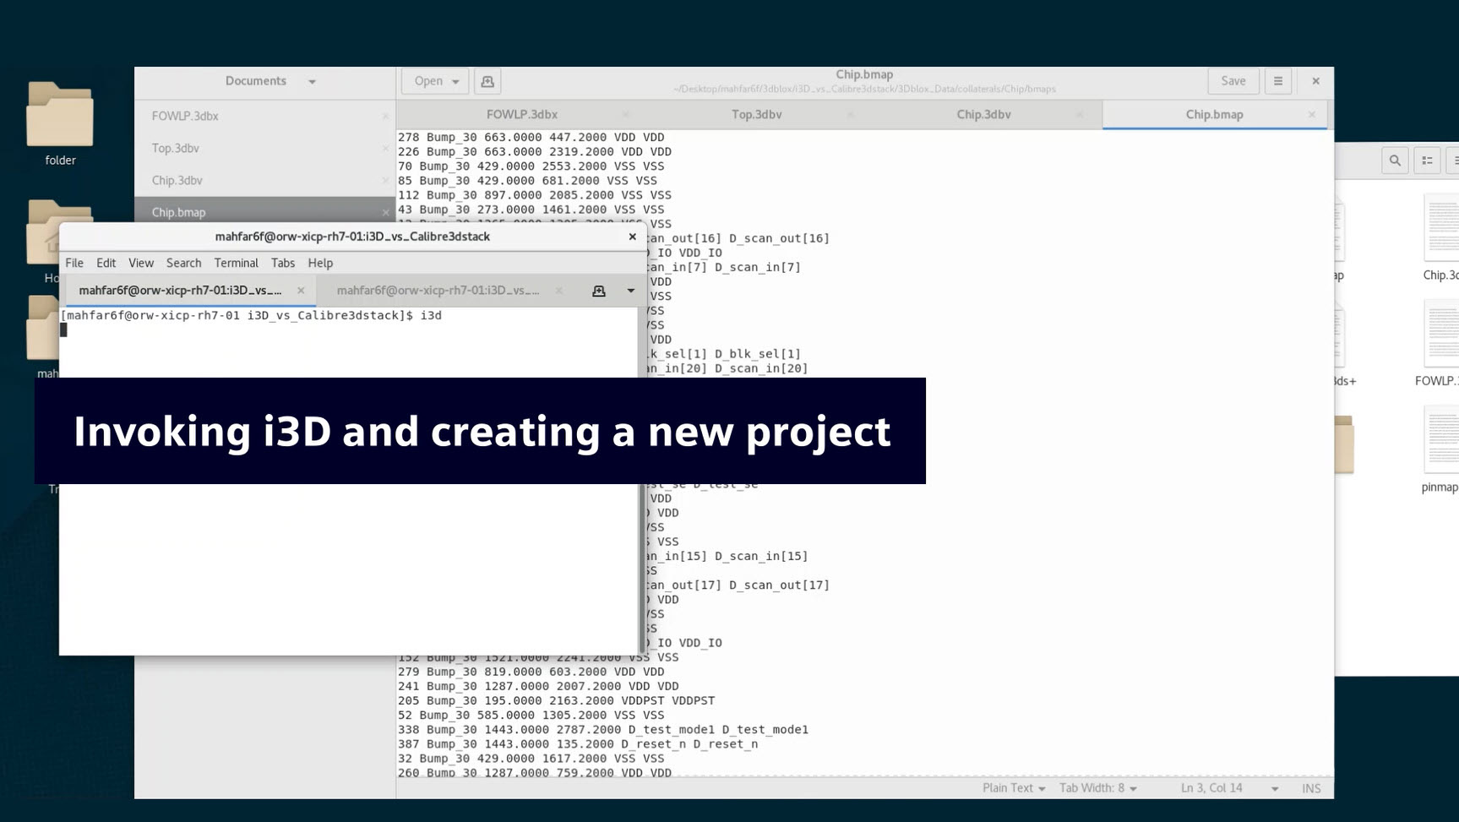
Task: Click the file manager search icon
Action: [1395, 161]
